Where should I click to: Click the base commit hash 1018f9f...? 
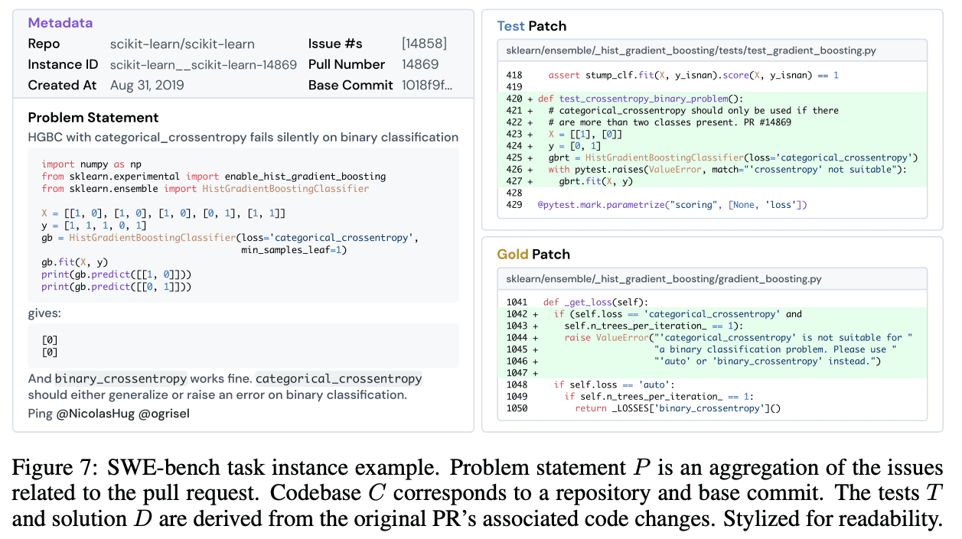(427, 86)
